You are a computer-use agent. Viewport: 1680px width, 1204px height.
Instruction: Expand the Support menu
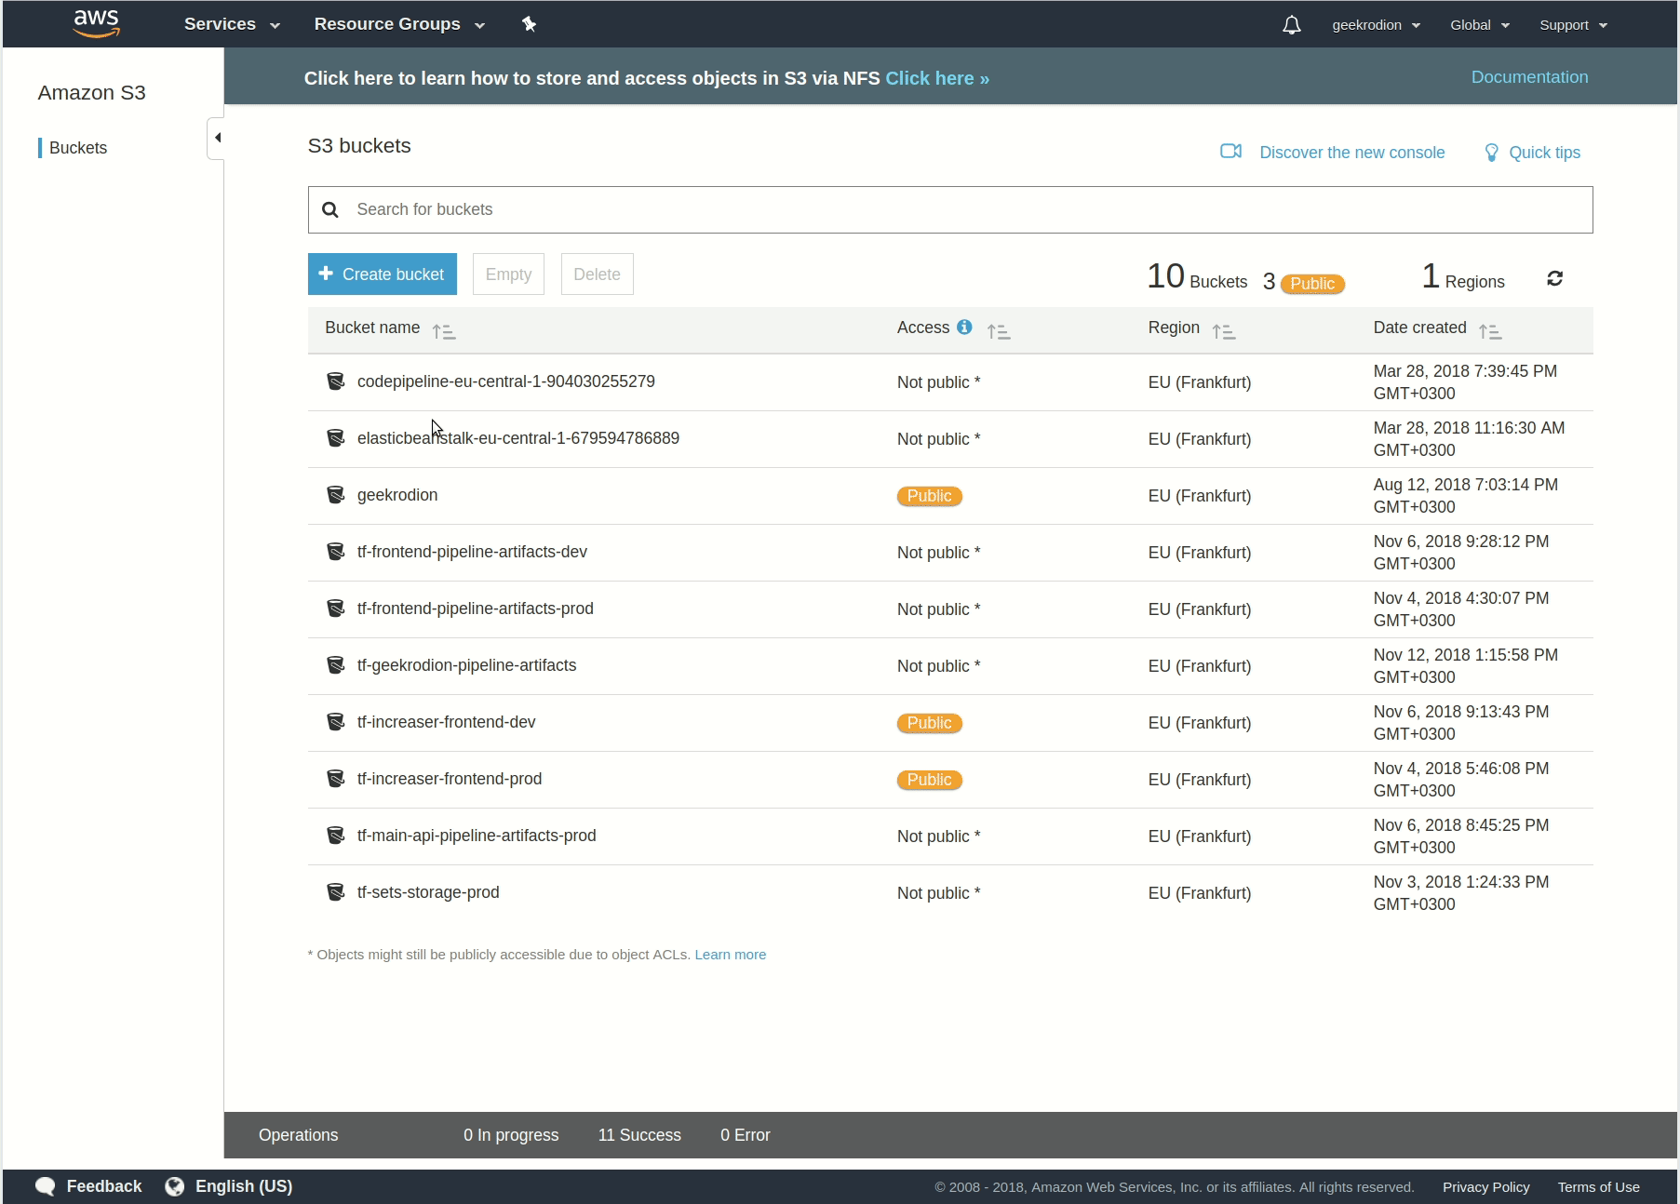pos(1573,25)
